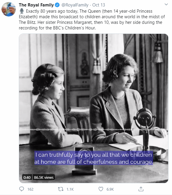Click the @RoyalFamily handle

click(75, 5)
